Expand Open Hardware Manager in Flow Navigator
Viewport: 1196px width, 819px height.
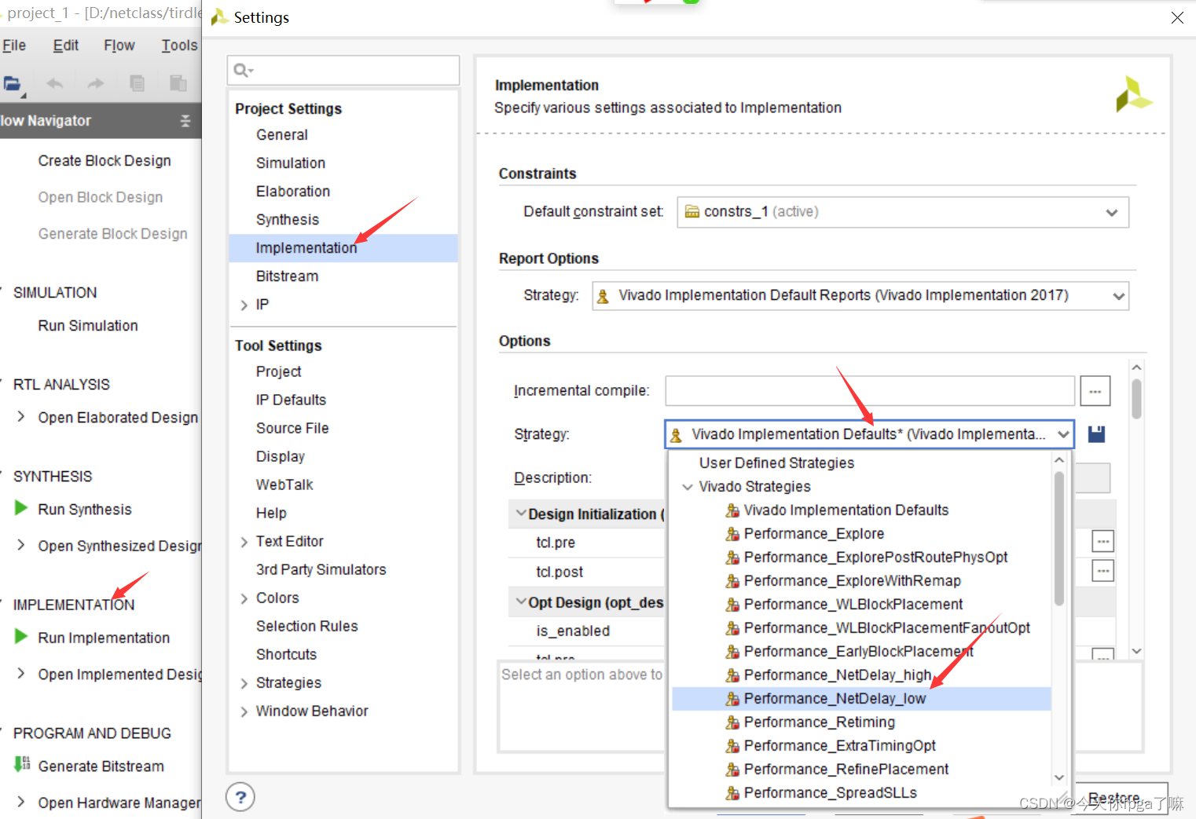click(x=21, y=802)
